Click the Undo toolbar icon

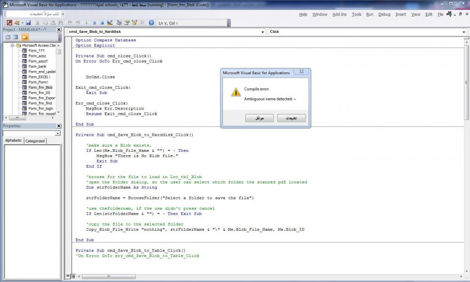pos(70,23)
